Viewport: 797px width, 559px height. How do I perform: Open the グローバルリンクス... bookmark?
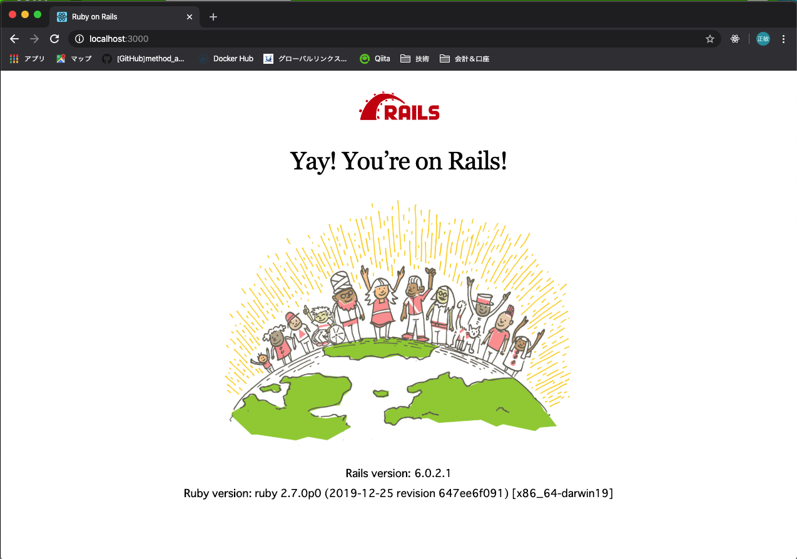(305, 59)
